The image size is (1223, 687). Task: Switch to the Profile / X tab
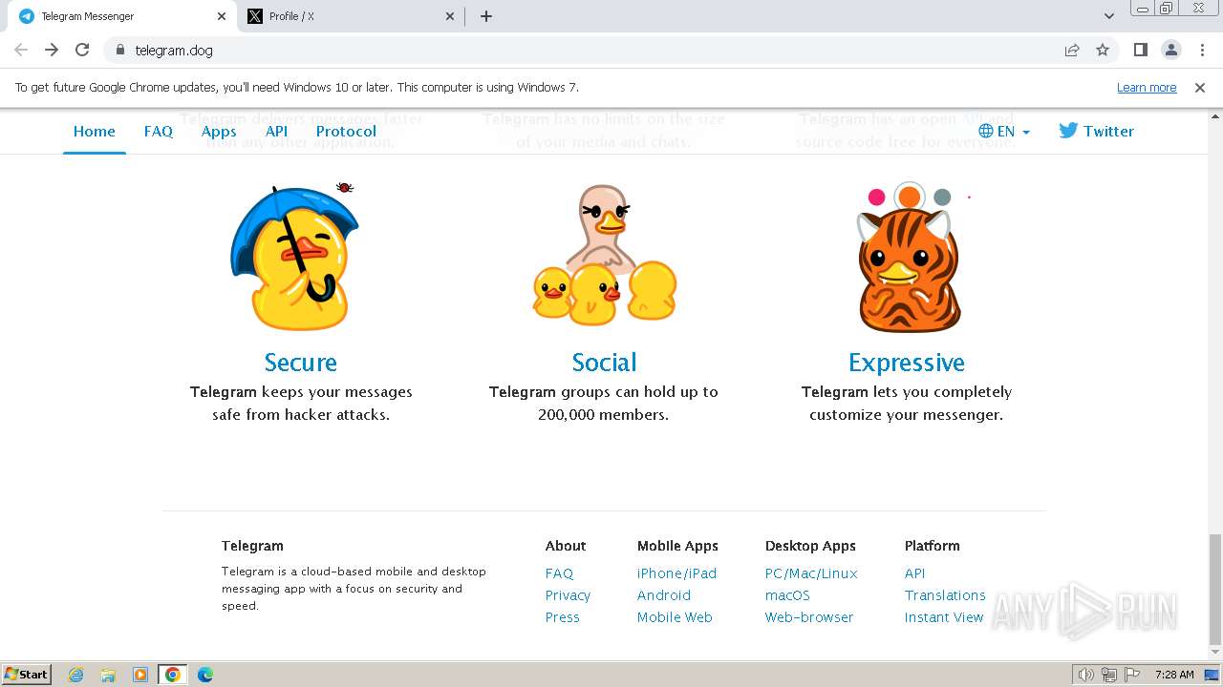(352, 16)
